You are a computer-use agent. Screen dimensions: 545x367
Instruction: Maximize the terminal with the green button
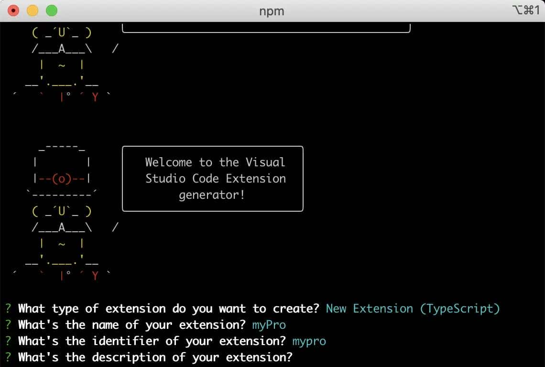click(x=51, y=11)
